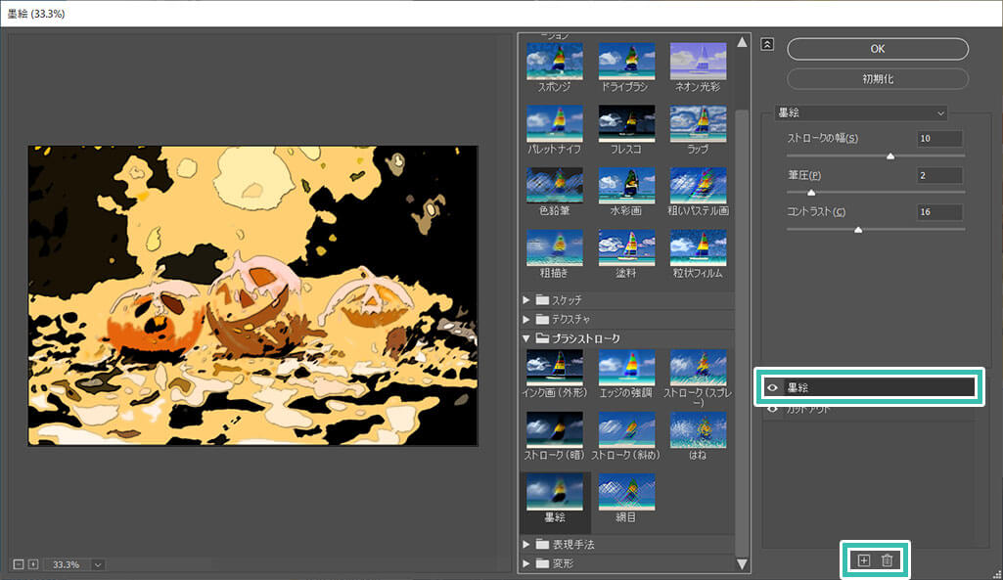Click the Delete Effect Layer trash icon
Screen dimensions: 1003x580
pyautogui.click(x=888, y=559)
